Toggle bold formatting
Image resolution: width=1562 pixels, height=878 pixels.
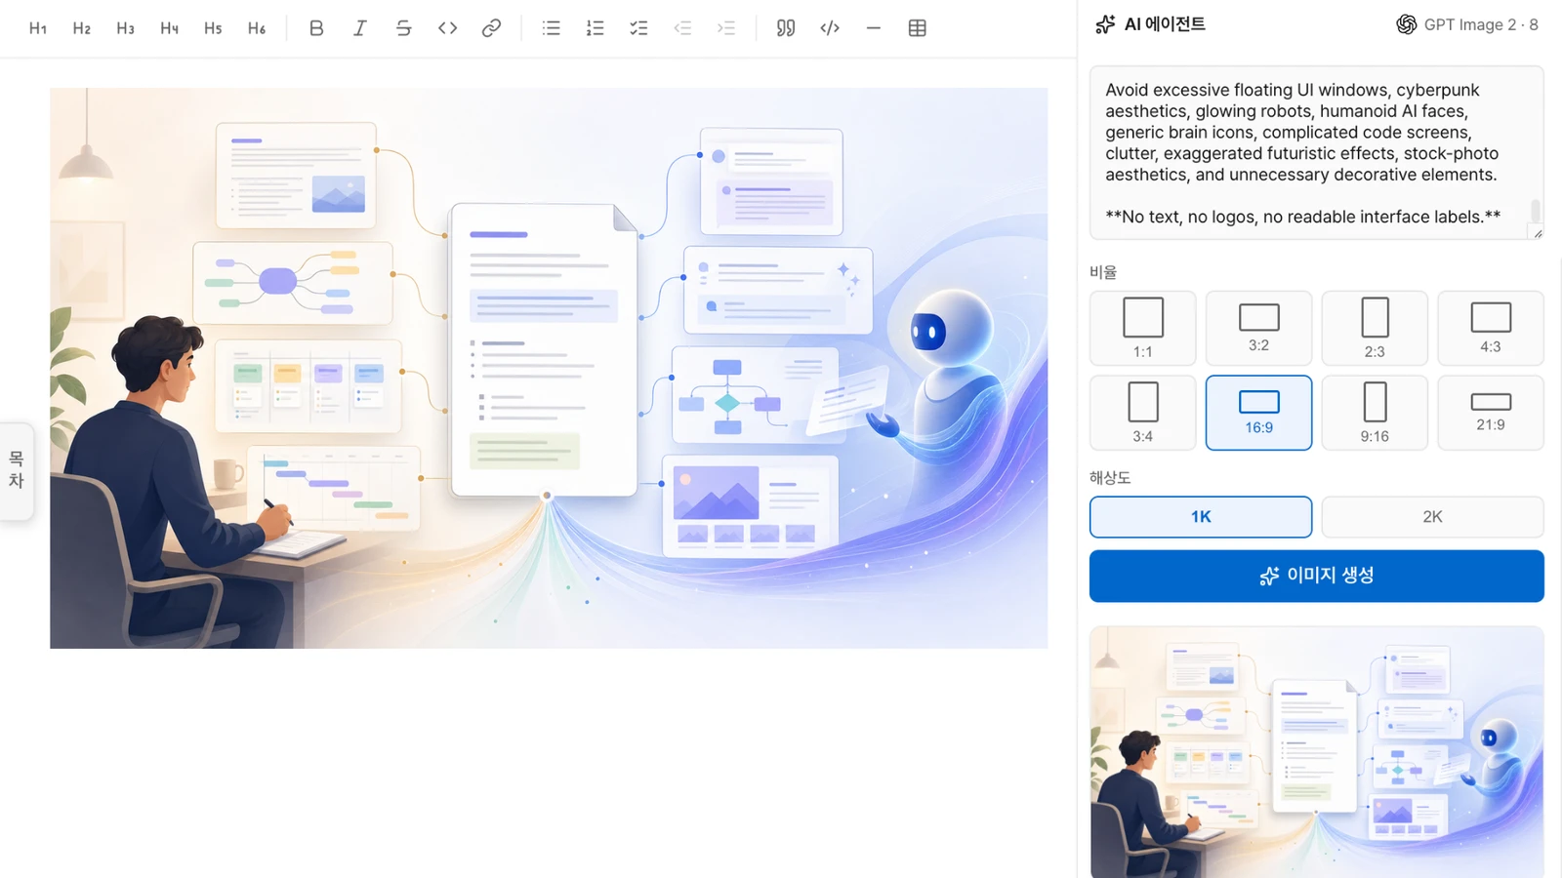click(316, 28)
